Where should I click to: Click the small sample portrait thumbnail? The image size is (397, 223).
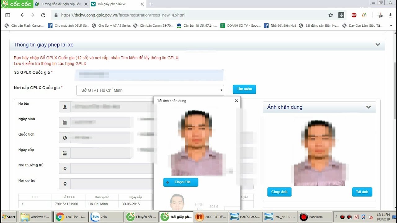coord(177,202)
